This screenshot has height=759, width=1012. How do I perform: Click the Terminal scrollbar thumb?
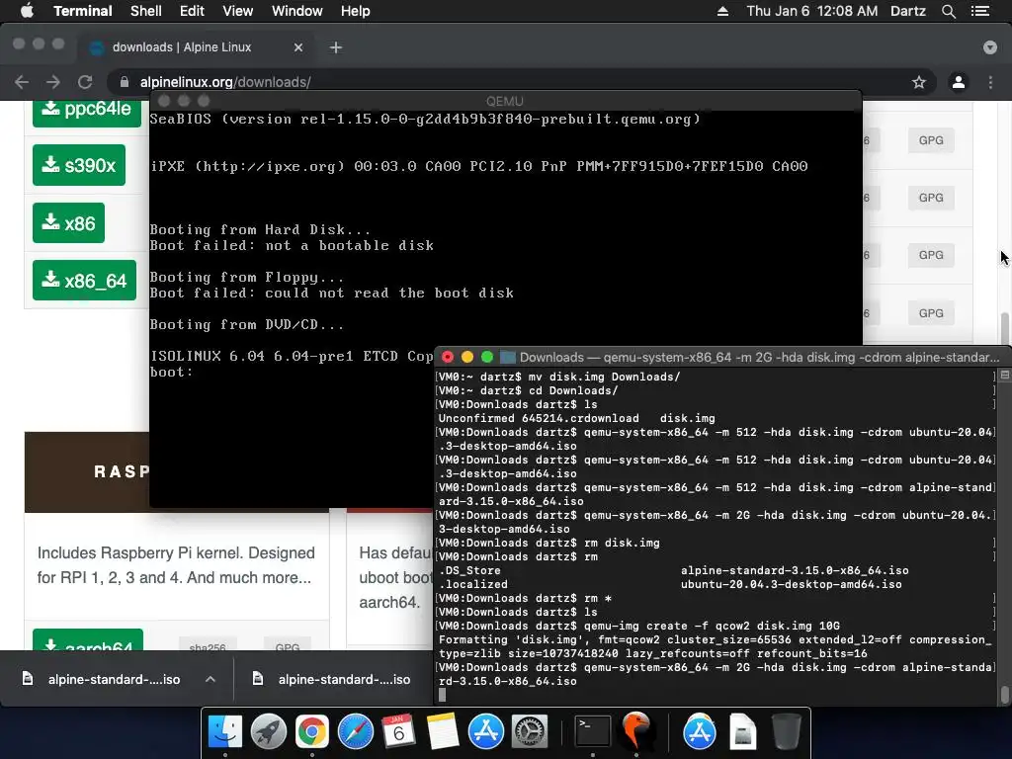click(x=1004, y=695)
